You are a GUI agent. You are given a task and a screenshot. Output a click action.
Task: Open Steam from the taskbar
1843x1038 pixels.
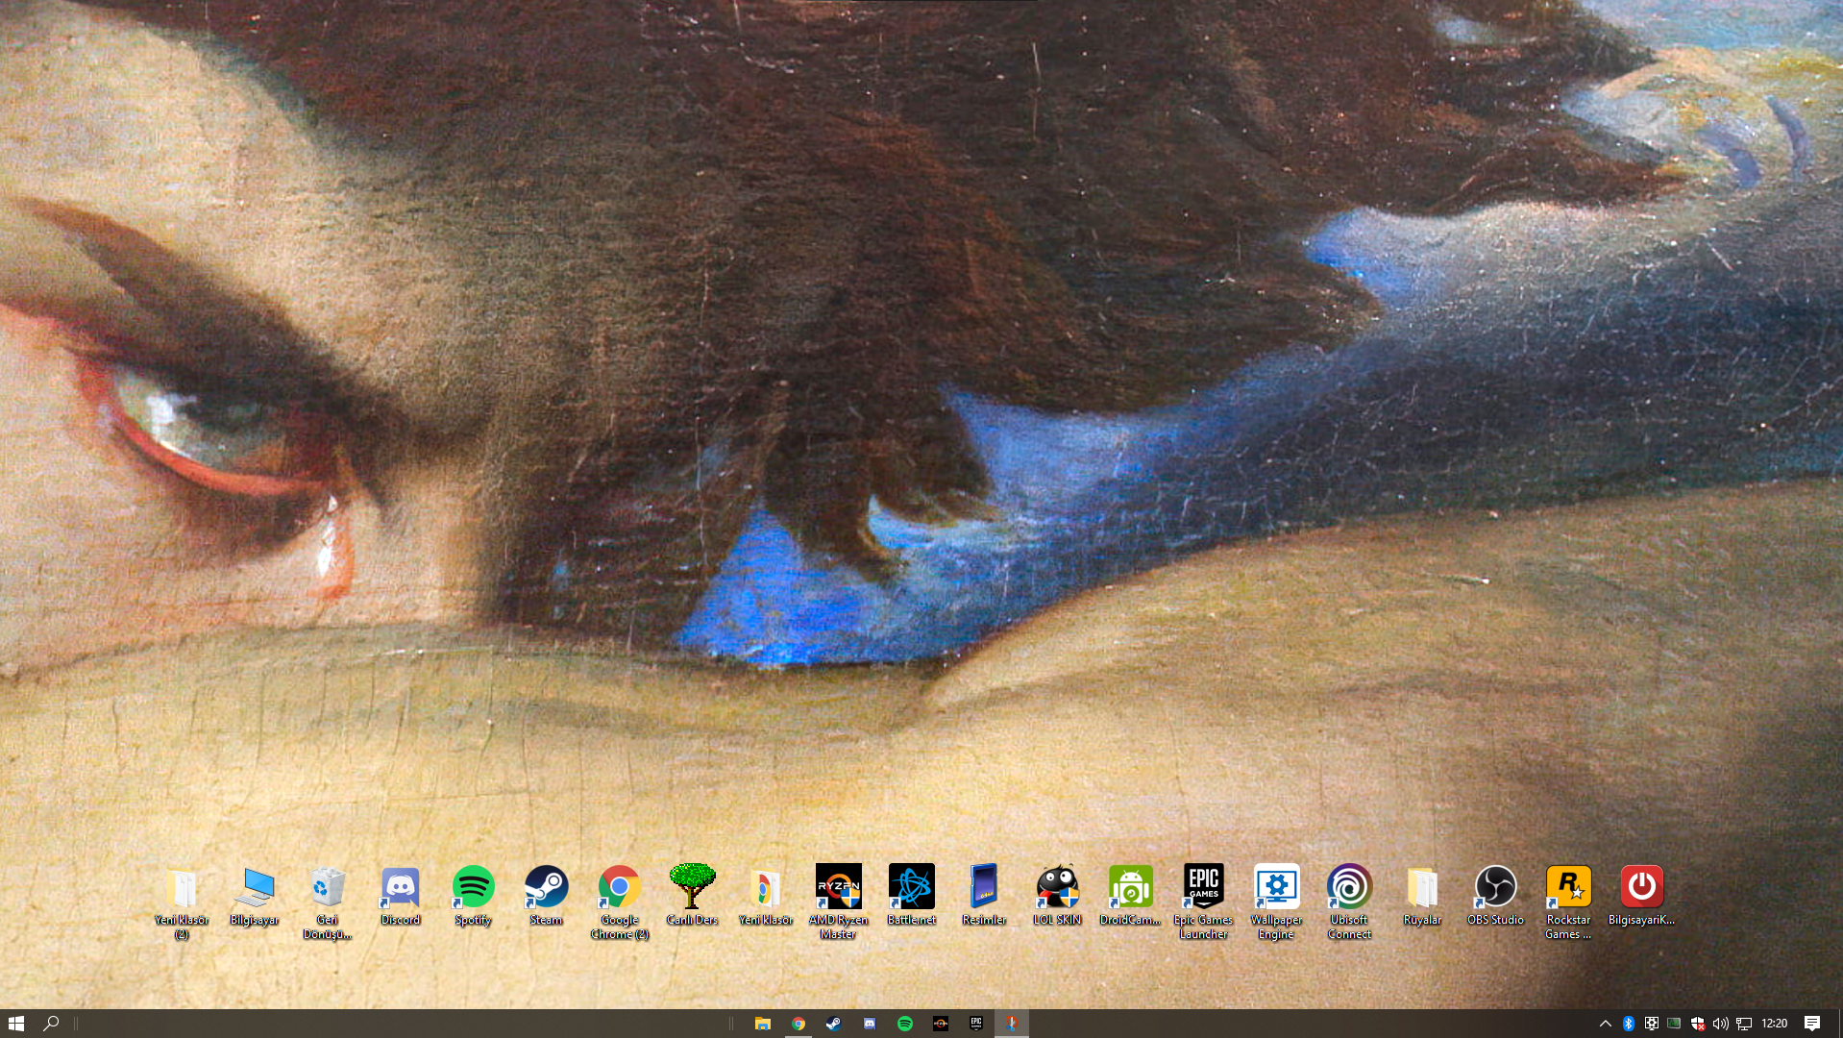[834, 1024]
